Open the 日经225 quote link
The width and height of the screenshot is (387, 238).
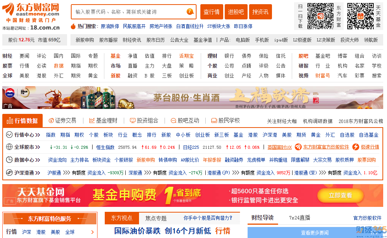coord(191,147)
